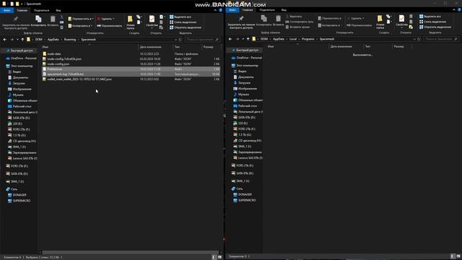Click scissors Cut icon in left window ribbon
This screenshot has width=462, height=260.
point(61,17)
